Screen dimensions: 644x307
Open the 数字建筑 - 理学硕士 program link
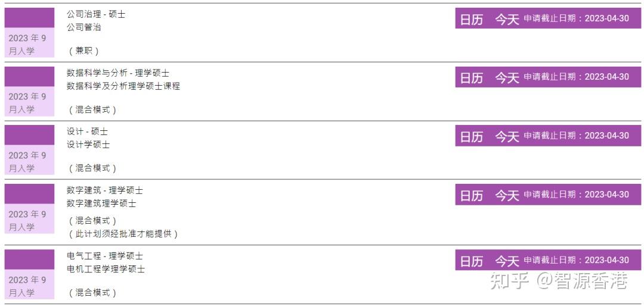tap(104, 190)
